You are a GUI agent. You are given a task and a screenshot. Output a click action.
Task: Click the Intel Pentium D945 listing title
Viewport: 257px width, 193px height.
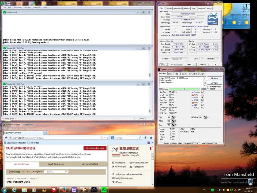click(x=18, y=182)
